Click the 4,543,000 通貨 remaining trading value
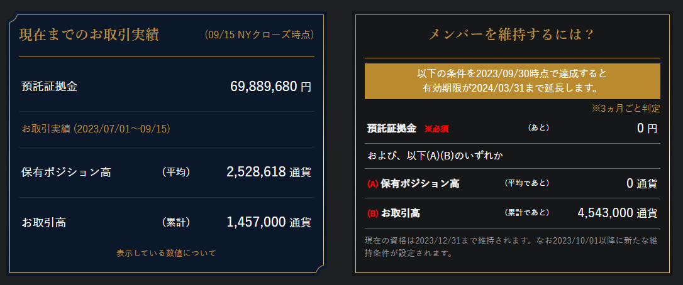The width and height of the screenshot is (683, 285). pyautogui.click(x=617, y=213)
